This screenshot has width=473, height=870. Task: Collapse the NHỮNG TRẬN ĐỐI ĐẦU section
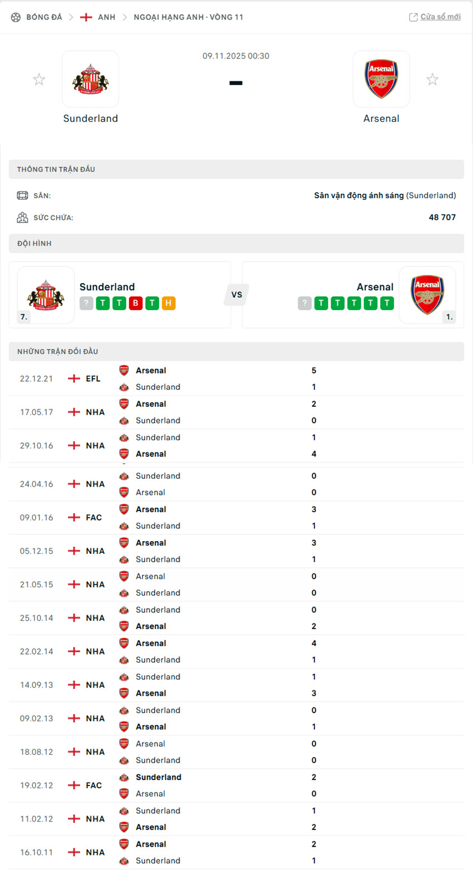click(x=236, y=351)
